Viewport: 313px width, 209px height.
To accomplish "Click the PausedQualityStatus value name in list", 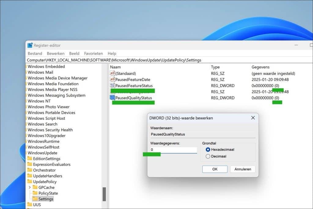I will click(134, 98).
